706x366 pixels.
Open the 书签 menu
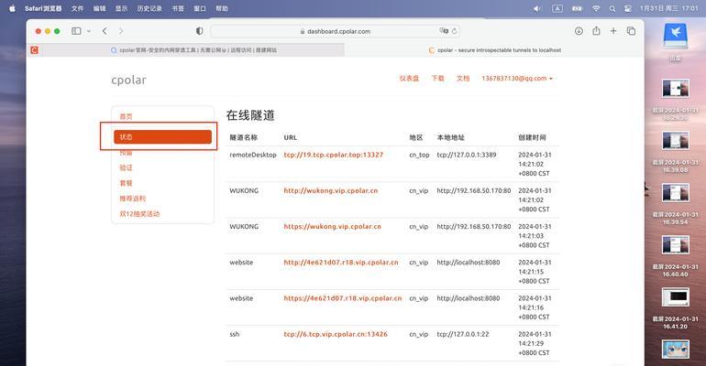(178, 8)
